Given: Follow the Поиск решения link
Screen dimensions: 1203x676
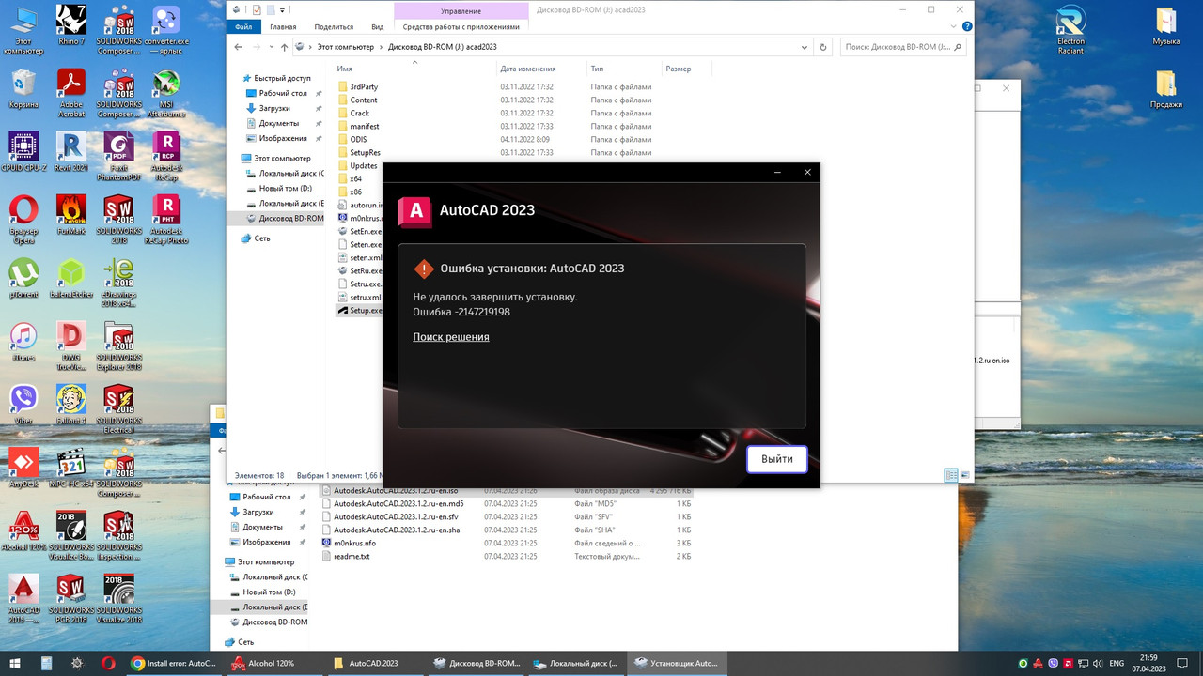Looking at the screenshot, I should [451, 337].
